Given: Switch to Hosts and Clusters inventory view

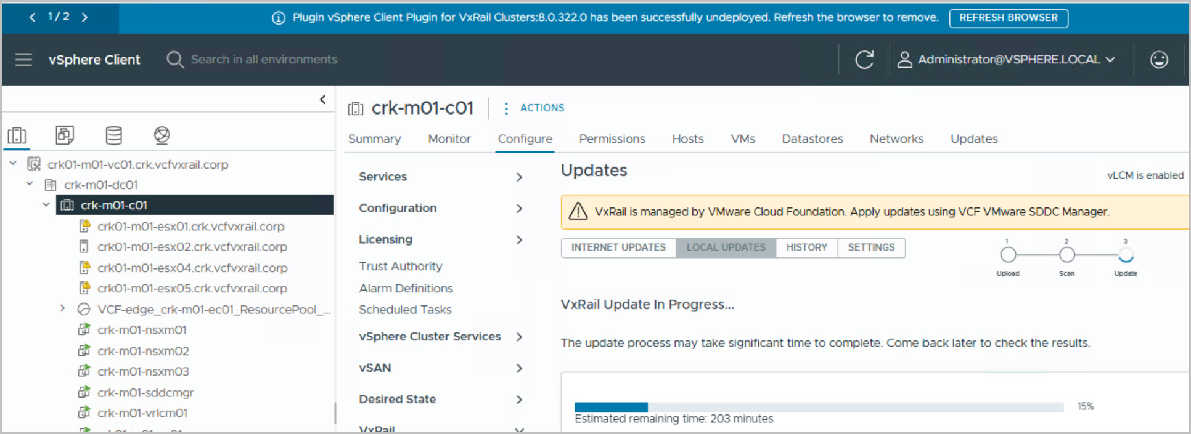Looking at the screenshot, I should point(17,135).
